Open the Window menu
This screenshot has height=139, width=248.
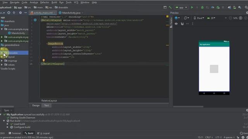point(85,2)
